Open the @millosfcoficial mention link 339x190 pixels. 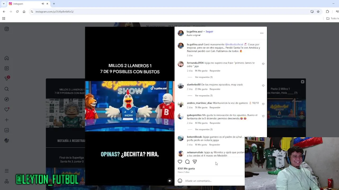click(x=234, y=44)
